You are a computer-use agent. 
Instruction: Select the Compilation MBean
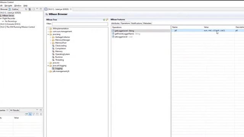point(61,48)
